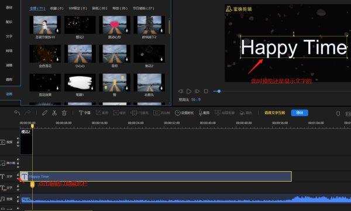This screenshot has width=351, height=211.
Task: Switch to the 特效 (26) tab
Action: [x=120, y=8]
